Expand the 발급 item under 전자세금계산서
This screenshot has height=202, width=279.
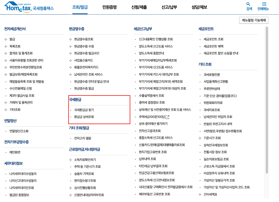point(6,39)
